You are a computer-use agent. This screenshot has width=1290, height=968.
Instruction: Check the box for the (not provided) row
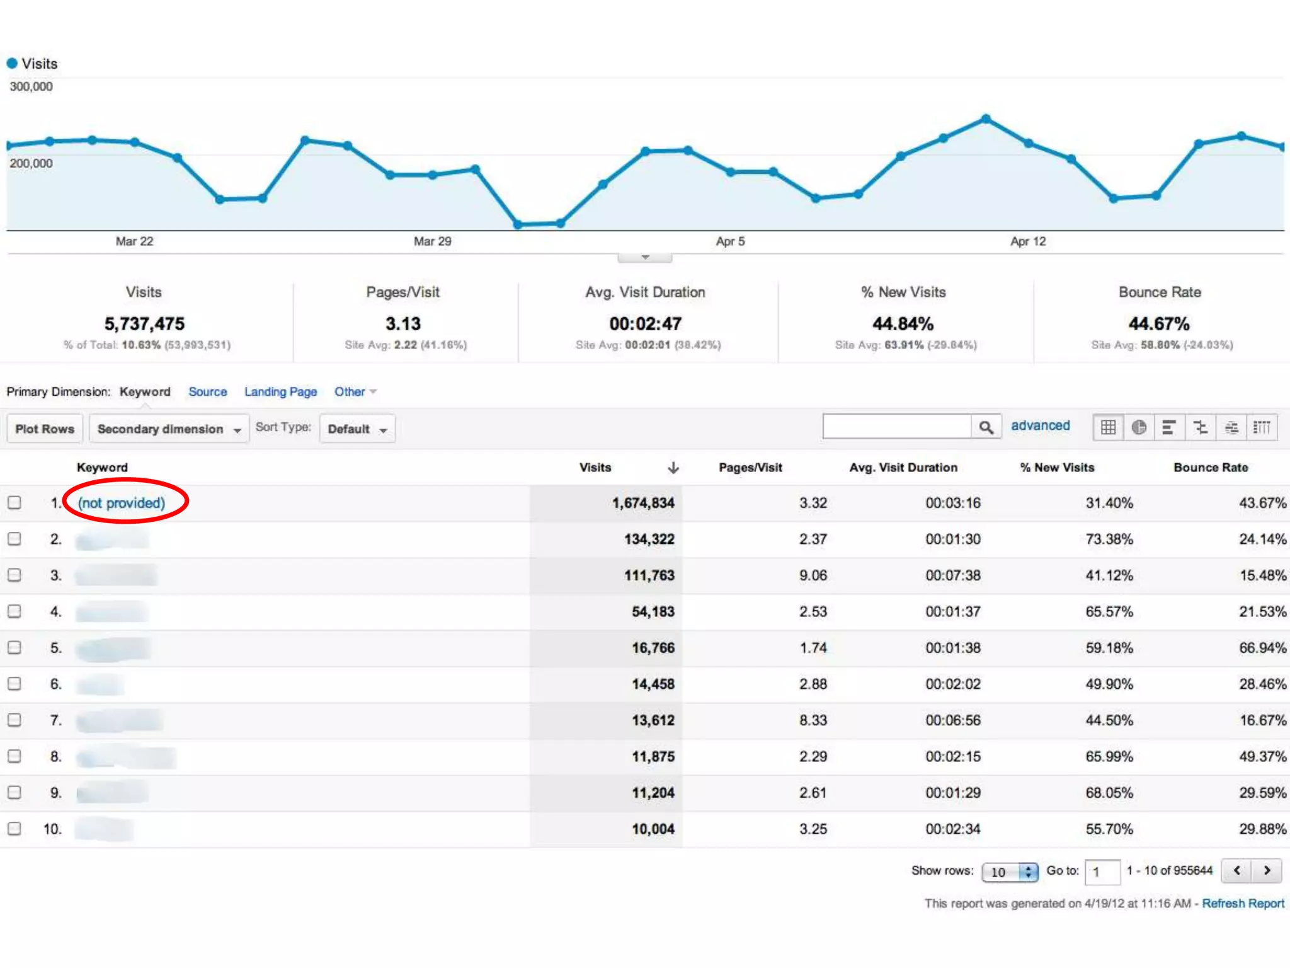tap(14, 502)
